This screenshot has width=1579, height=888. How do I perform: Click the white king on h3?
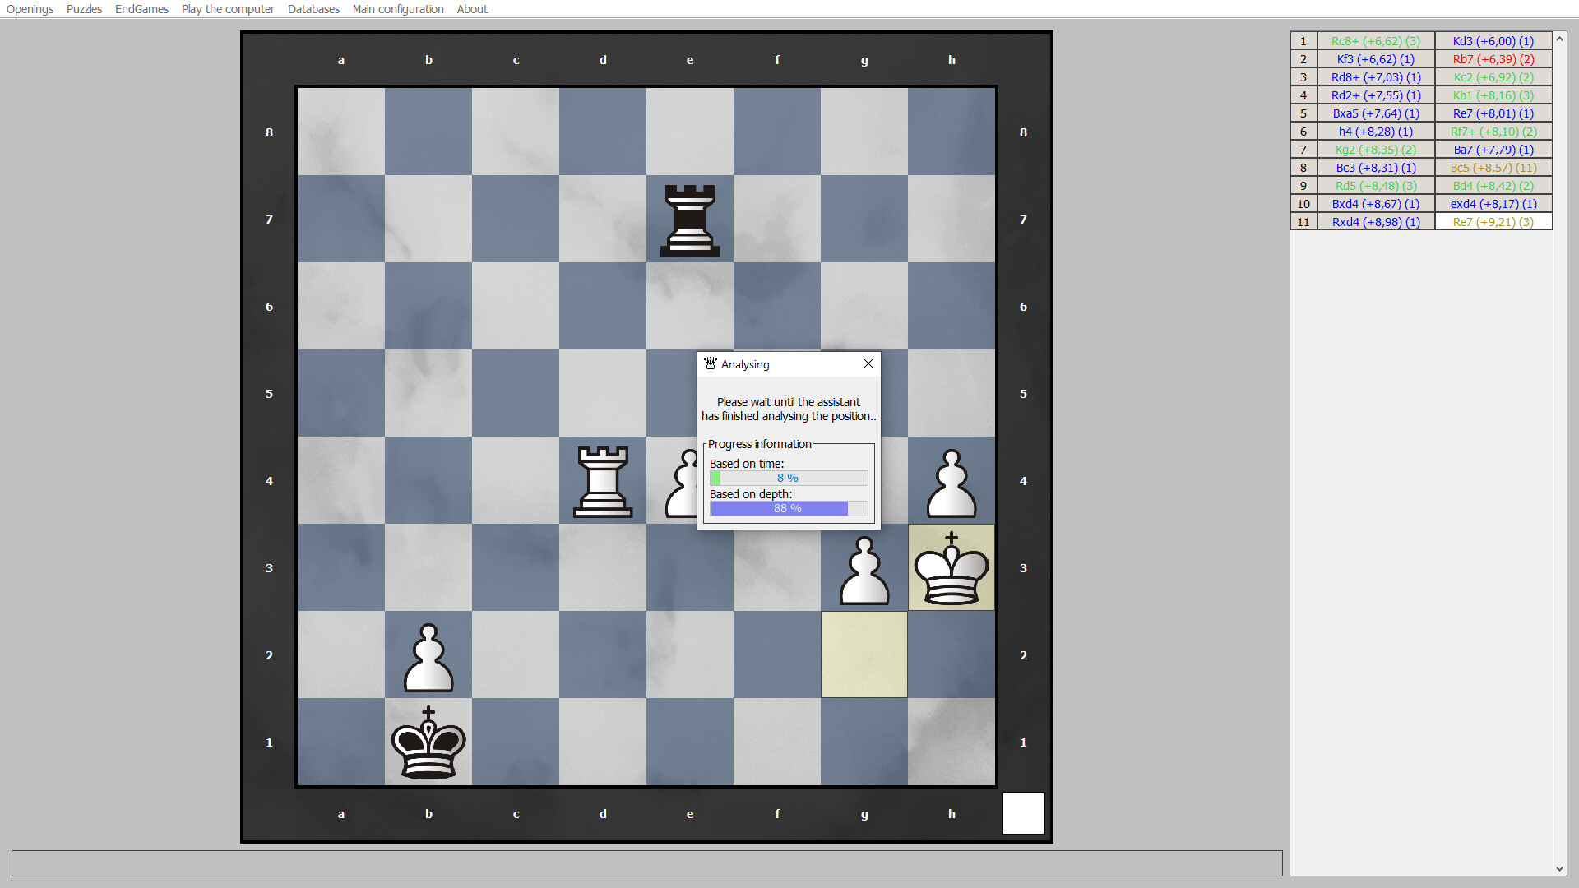click(x=951, y=567)
